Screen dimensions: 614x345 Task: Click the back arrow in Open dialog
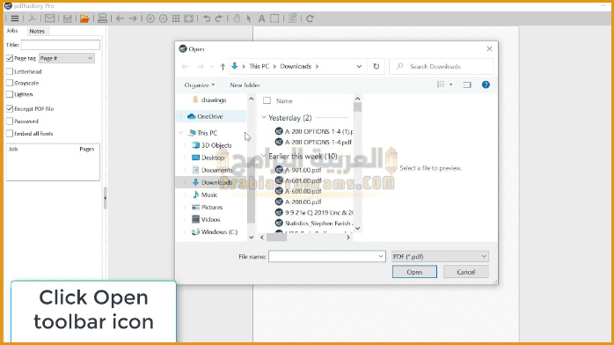[x=186, y=67]
